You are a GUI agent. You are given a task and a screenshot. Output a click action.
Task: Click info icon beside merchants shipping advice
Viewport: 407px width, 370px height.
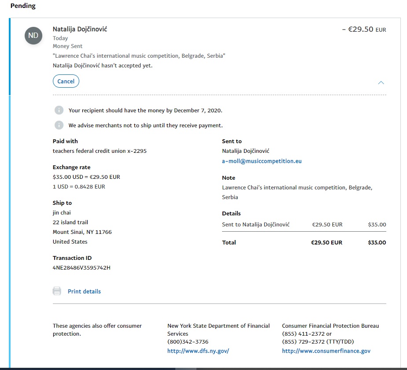(59, 125)
